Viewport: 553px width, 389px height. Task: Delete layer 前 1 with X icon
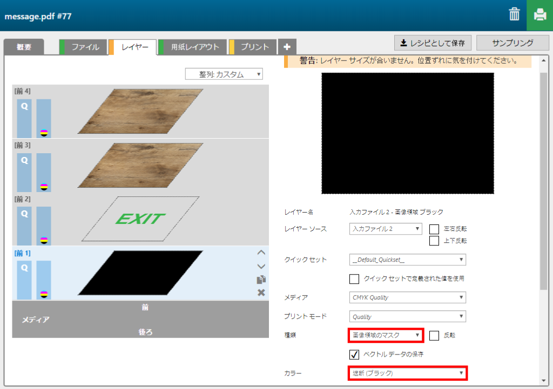coord(261,292)
